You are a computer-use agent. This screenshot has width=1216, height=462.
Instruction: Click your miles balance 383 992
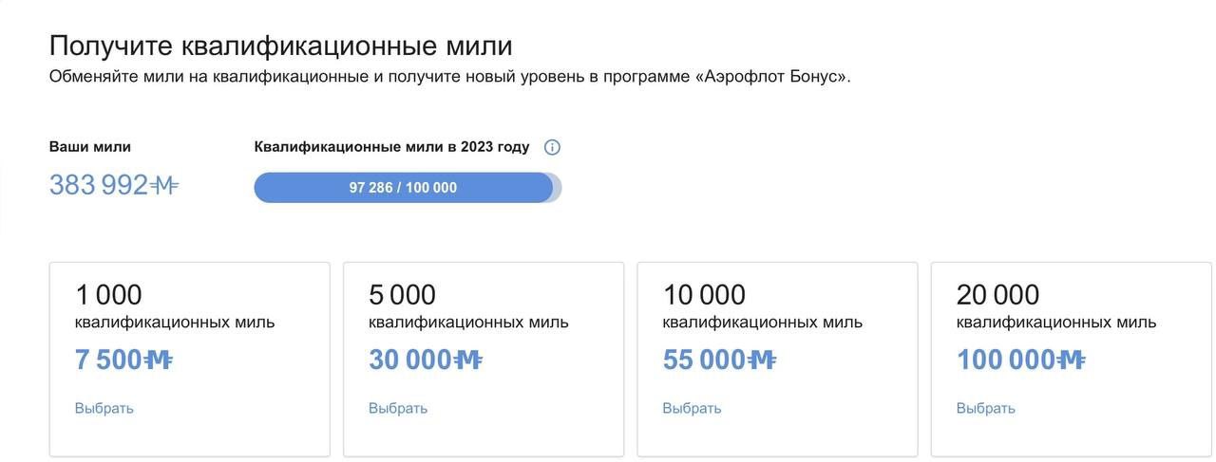(99, 185)
